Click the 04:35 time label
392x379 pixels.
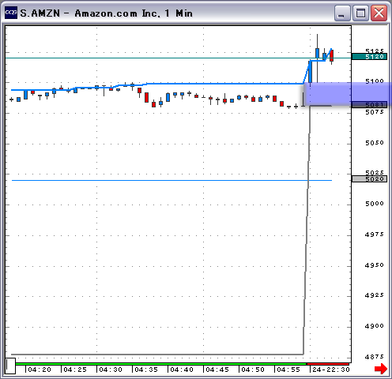[x=146, y=370]
